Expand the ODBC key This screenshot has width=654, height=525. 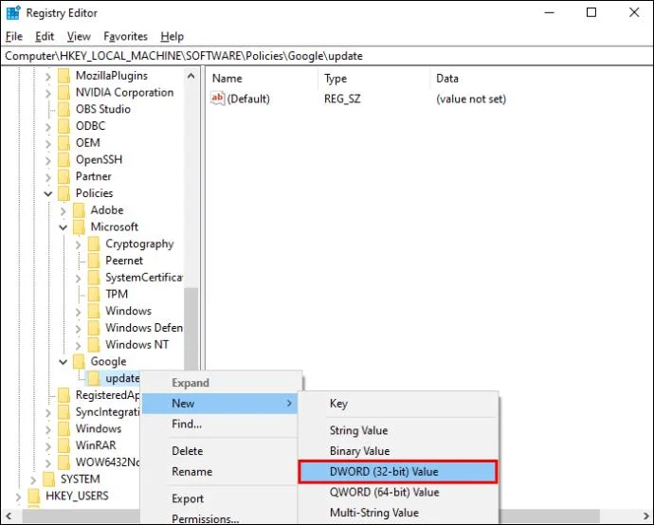(48, 127)
